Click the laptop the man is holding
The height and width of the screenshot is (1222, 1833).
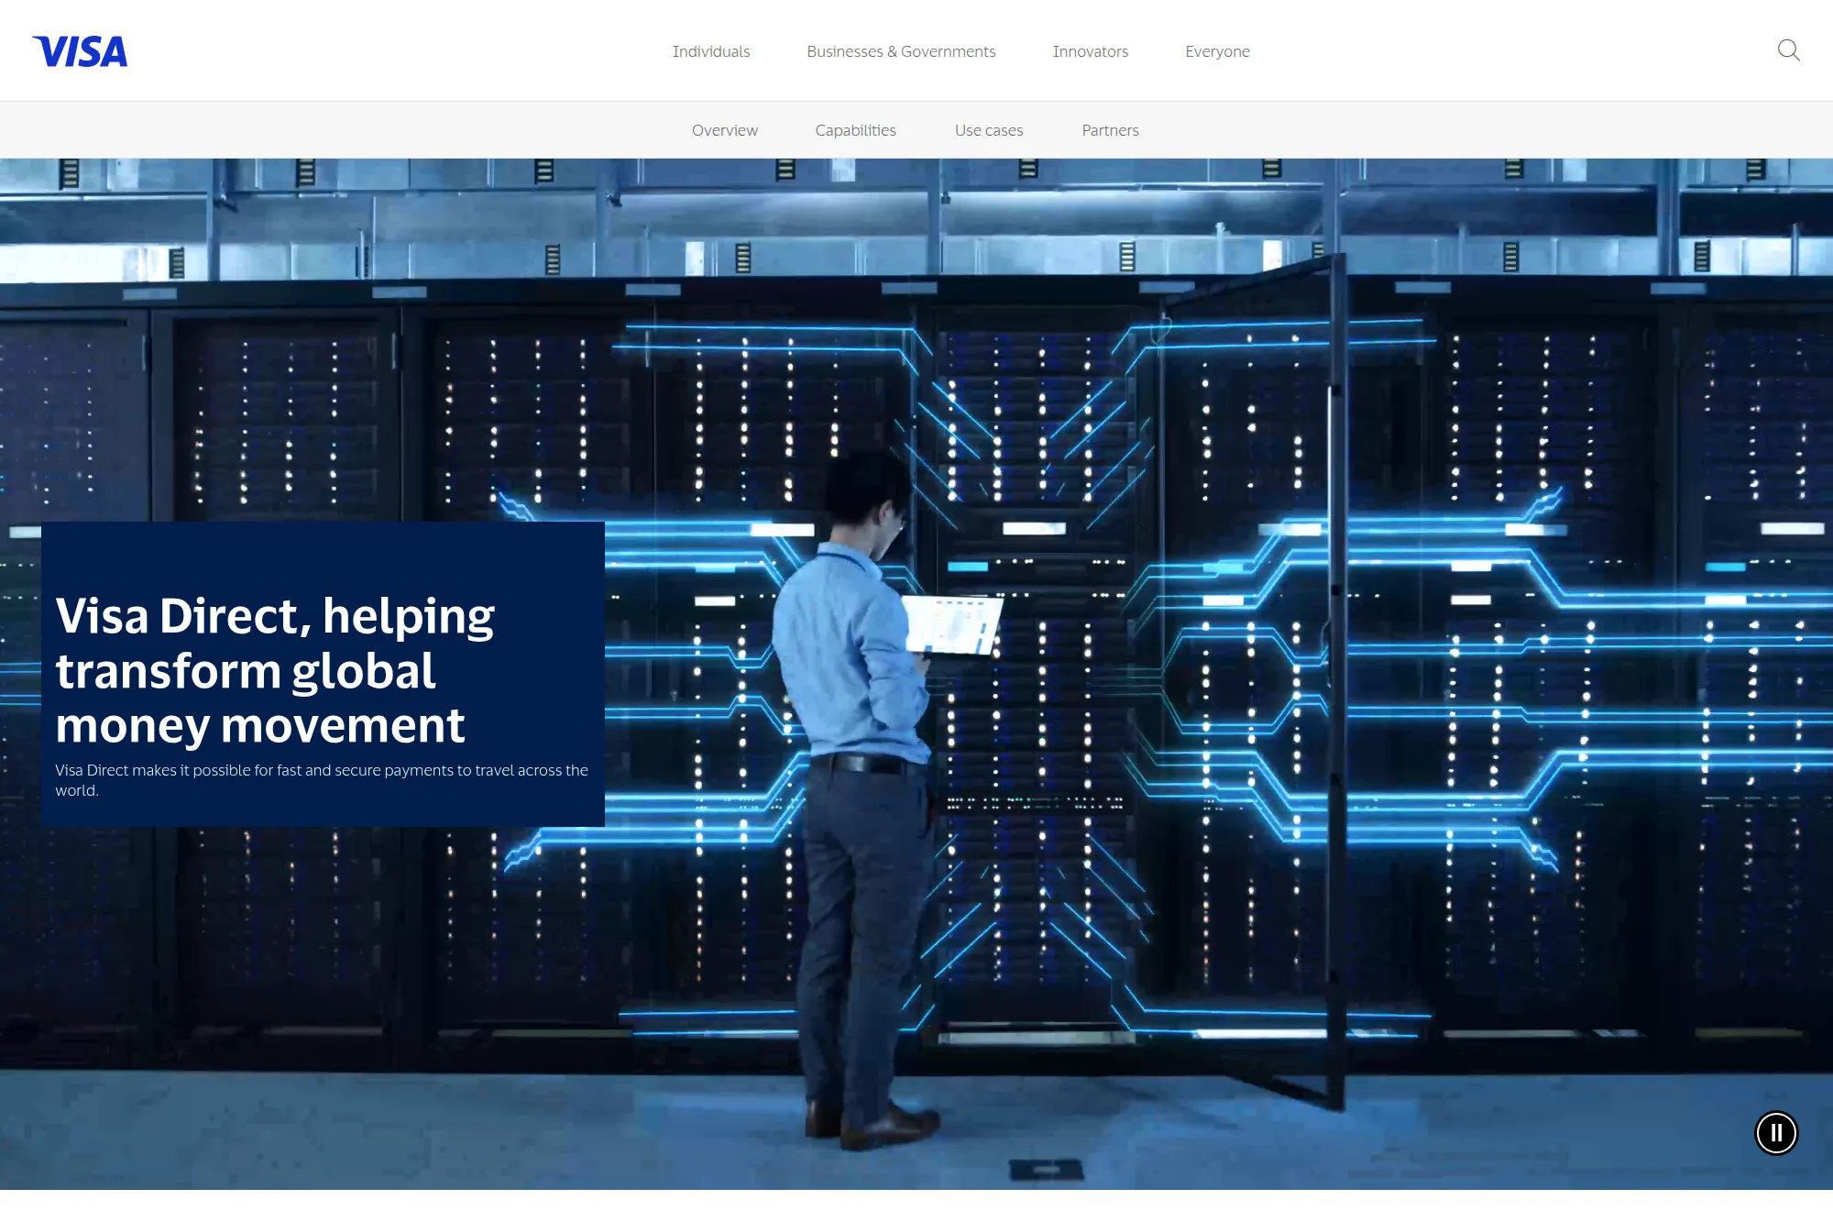(953, 625)
